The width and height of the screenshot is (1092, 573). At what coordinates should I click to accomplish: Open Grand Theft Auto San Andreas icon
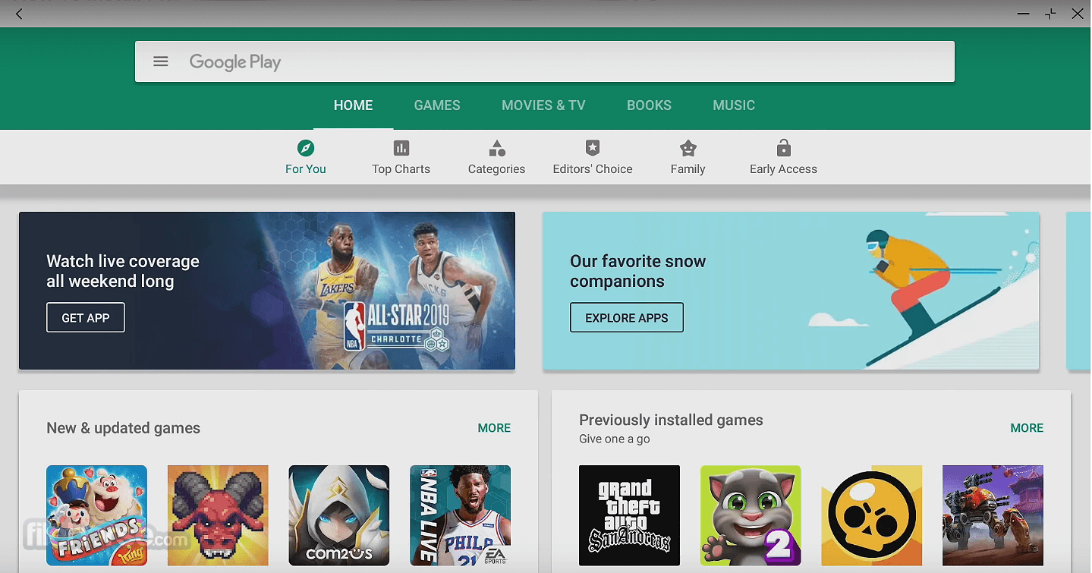click(630, 515)
